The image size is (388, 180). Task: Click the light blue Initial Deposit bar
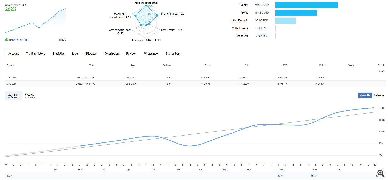click(286, 20)
